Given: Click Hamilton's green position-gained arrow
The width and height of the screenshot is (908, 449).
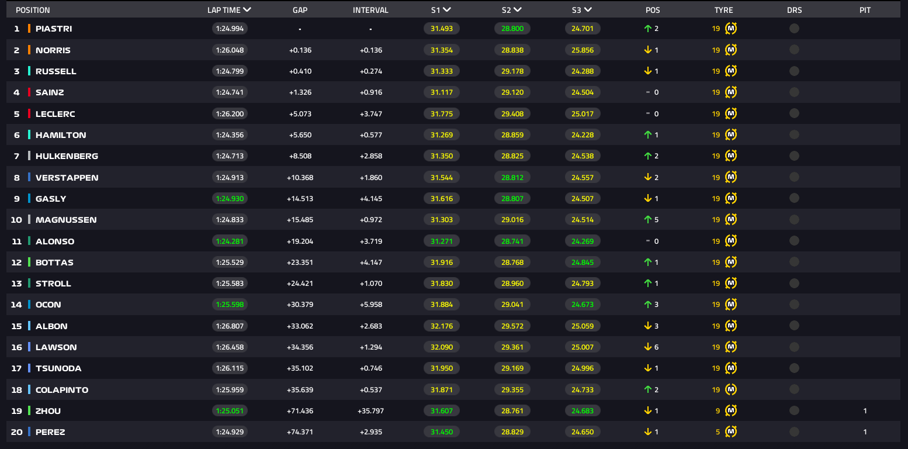Looking at the screenshot, I should [647, 135].
